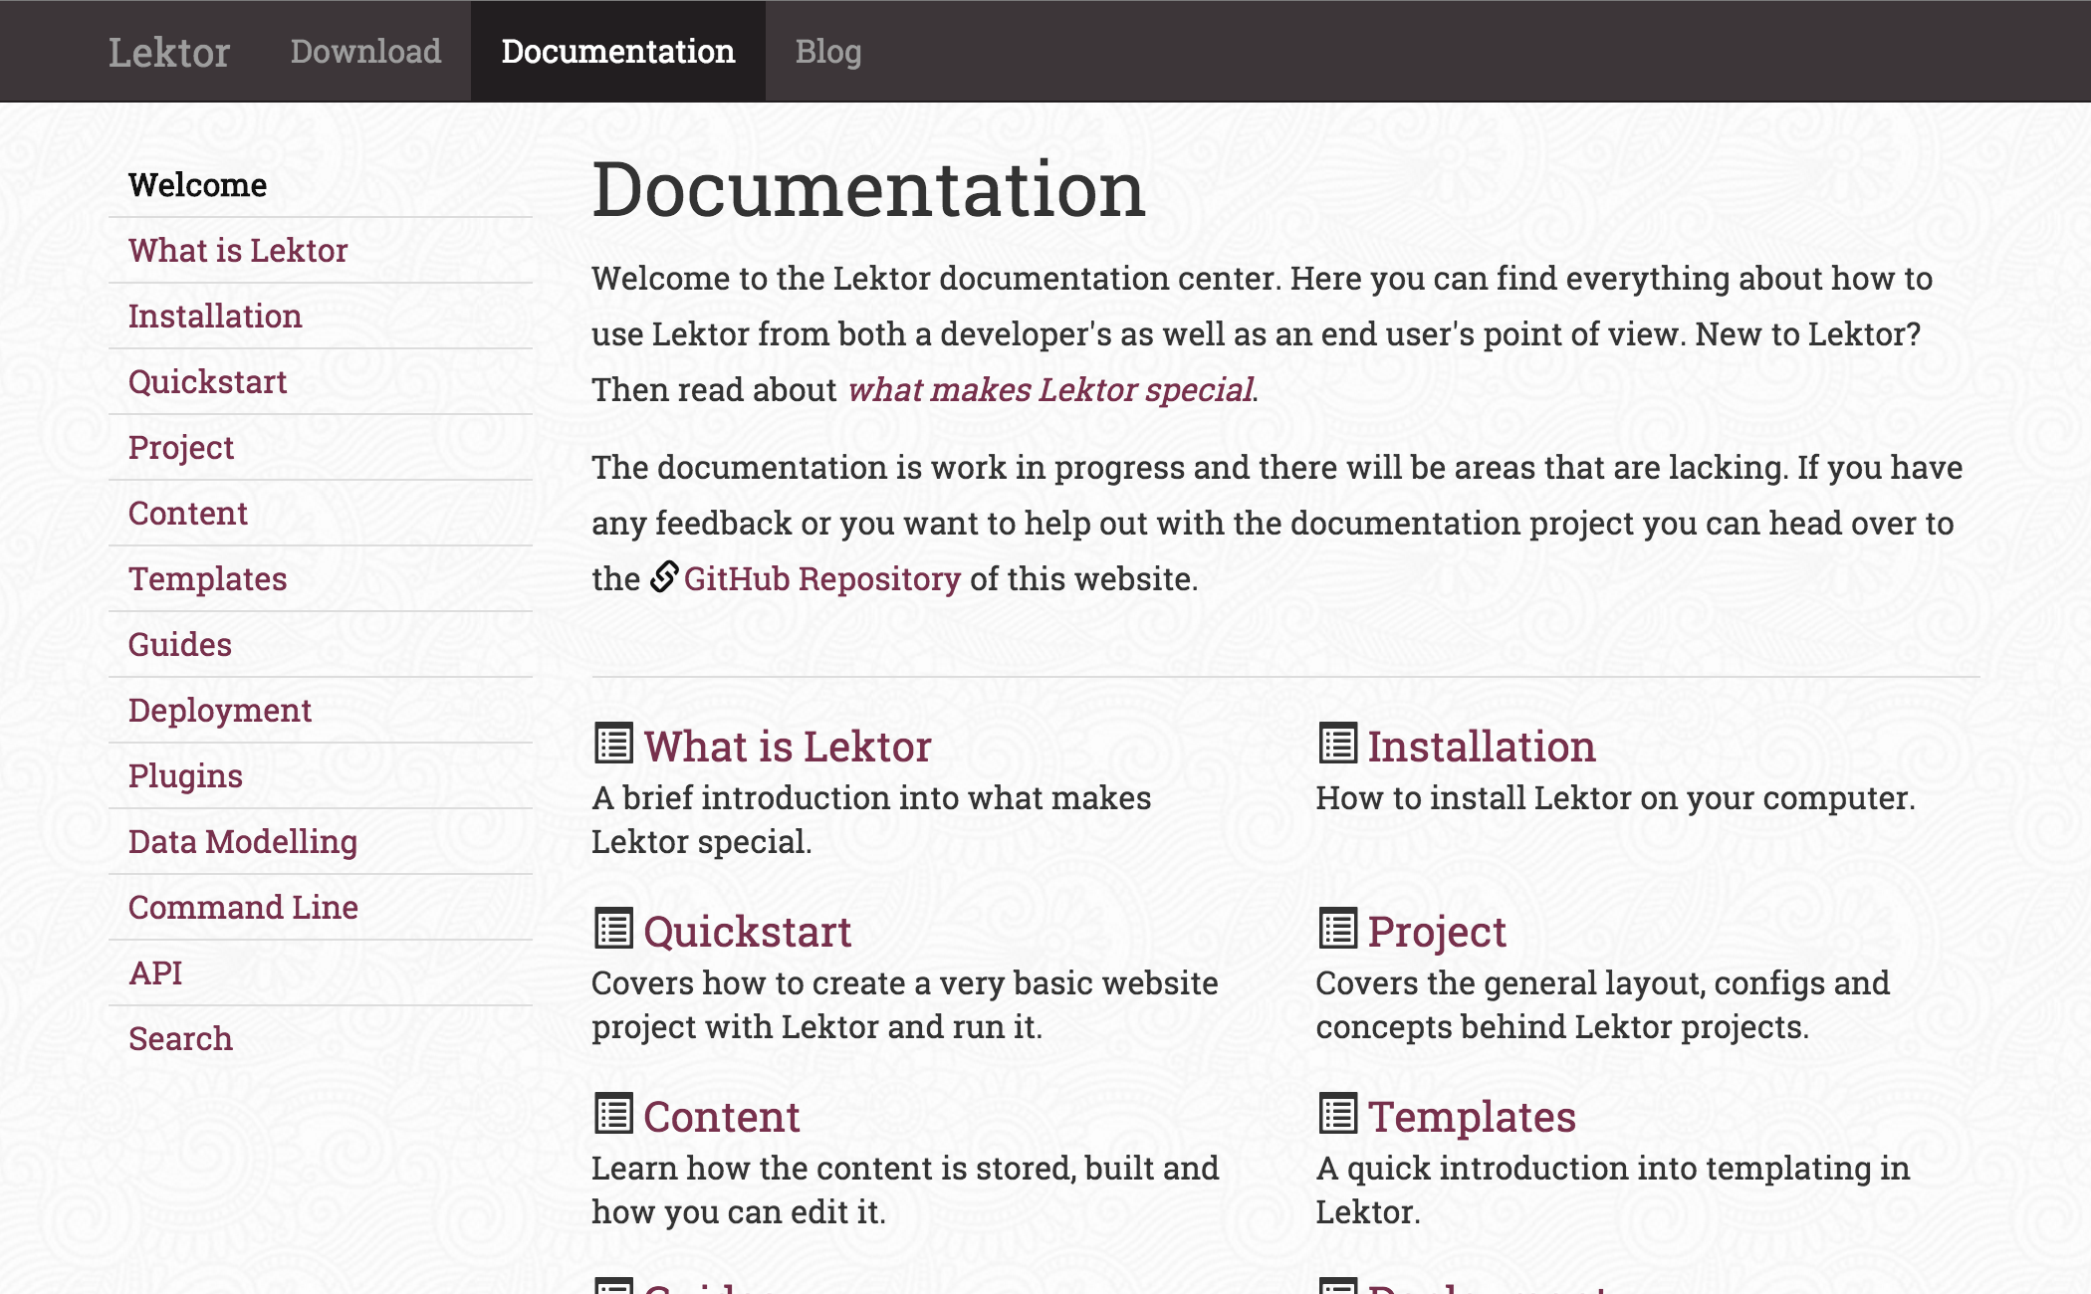Select Welcome in the sidebar
This screenshot has height=1294, width=2091.
tap(321, 185)
